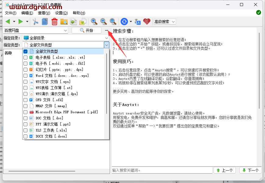Click the zoom in magnifier icon
Viewport: 265px width, 183px height.
coord(94,22)
